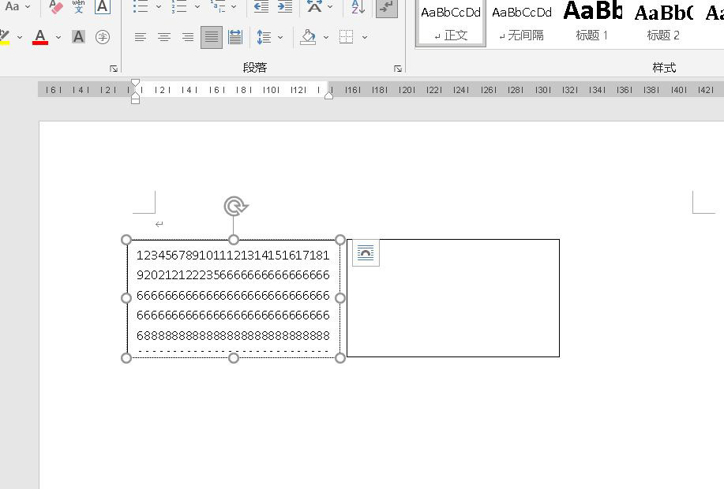This screenshot has width=724, height=489.
Task: Click the enclosed character icon
Action: coord(103,37)
